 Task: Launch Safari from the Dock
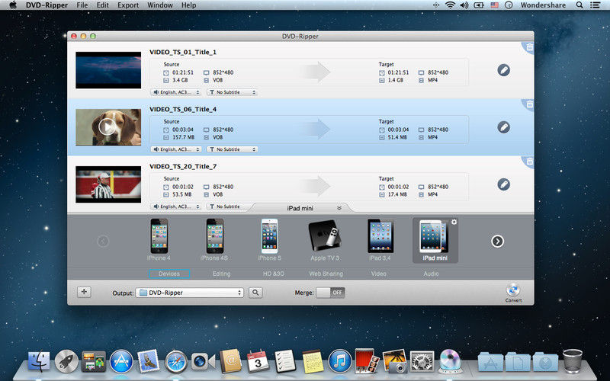click(x=176, y=361)
